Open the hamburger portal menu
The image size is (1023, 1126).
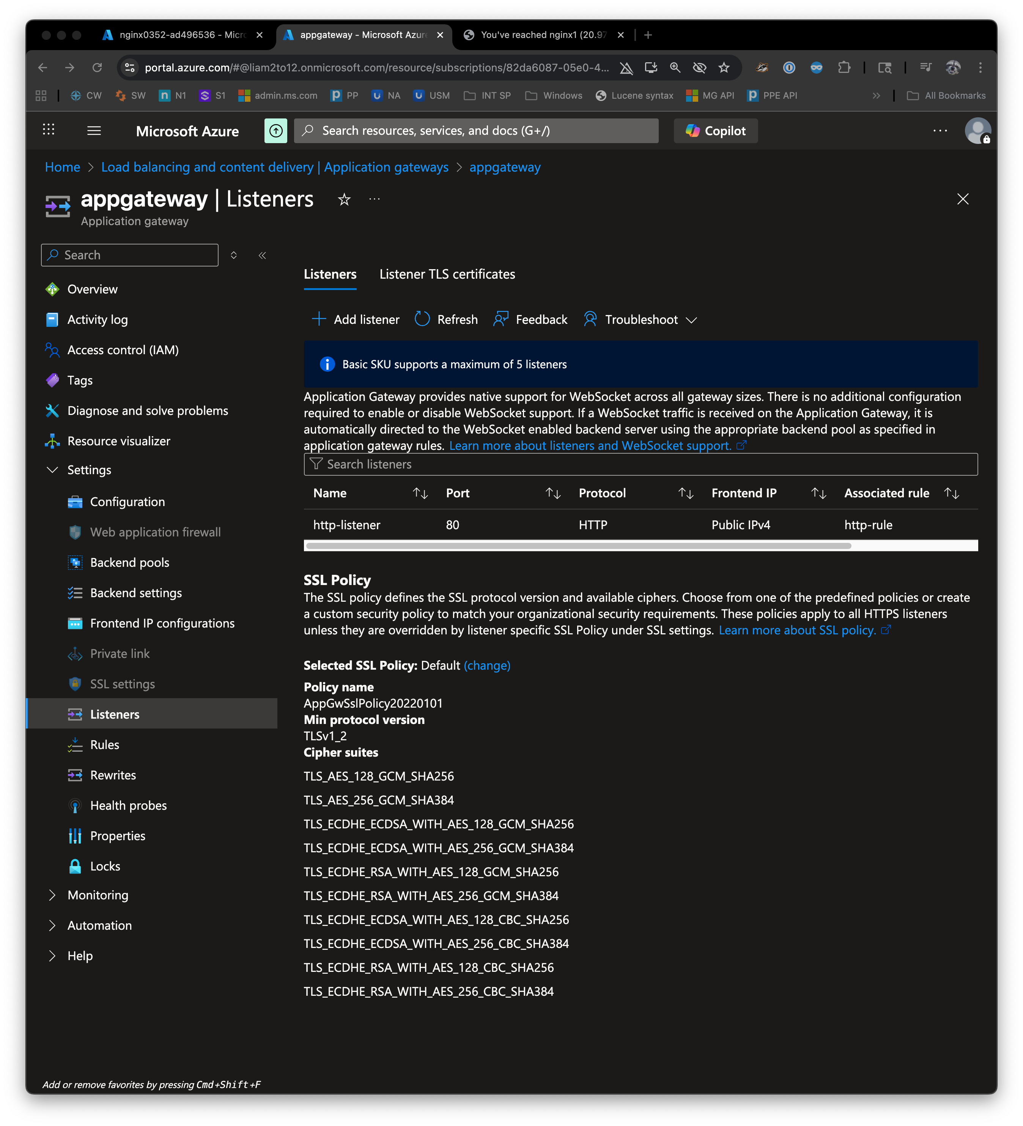click(94, 131)
